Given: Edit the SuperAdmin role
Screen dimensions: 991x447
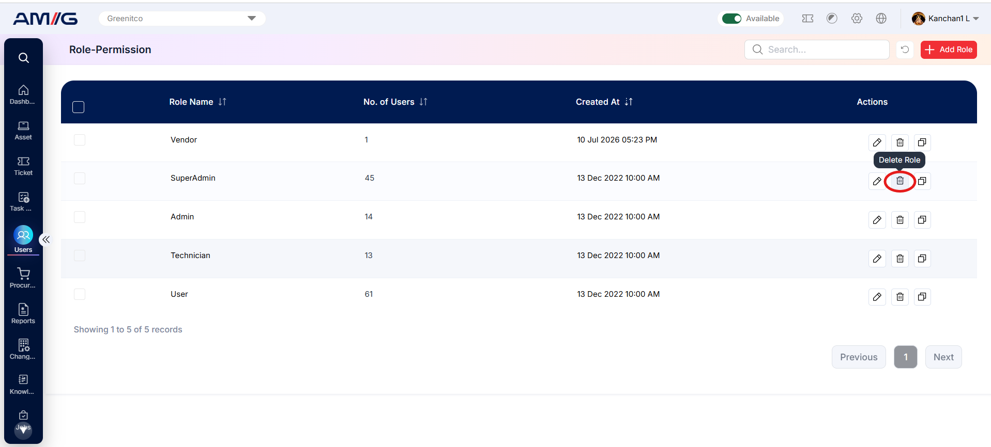Looking at the screenshot, I should pos(877,181).
